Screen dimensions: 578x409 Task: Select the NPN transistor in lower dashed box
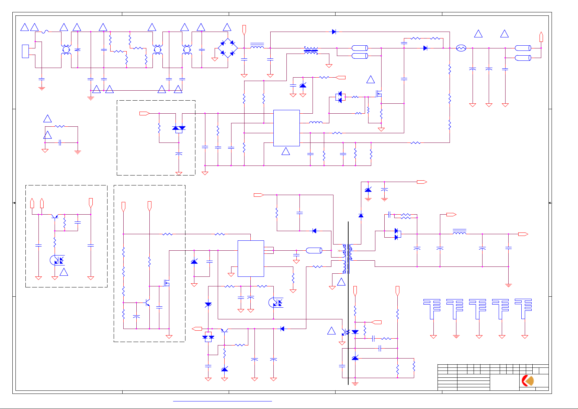pos(148,303)
